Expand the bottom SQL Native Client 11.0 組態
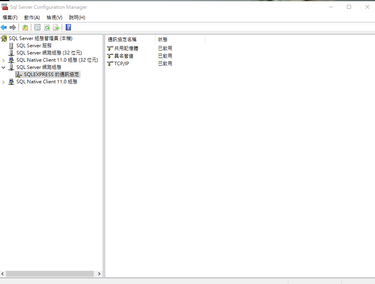This screenshot has width=375, height=284. click(4, 82)
